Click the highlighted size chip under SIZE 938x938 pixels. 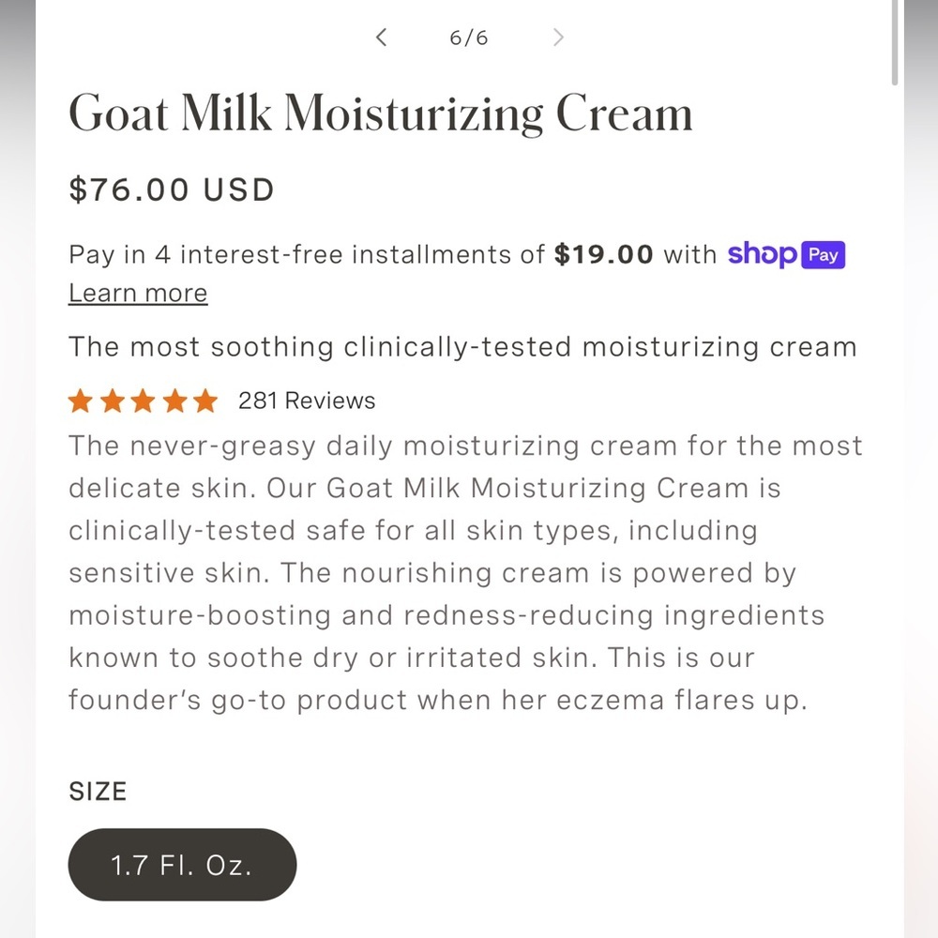pyautogui.click(x=182, y=865)
